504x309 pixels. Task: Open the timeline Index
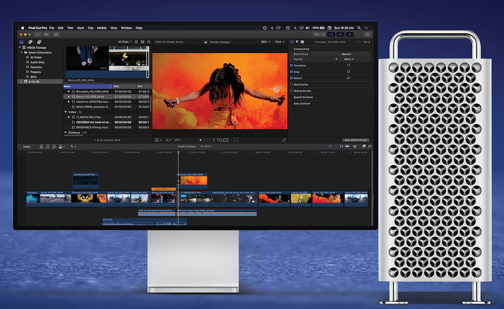pos(27,146)
